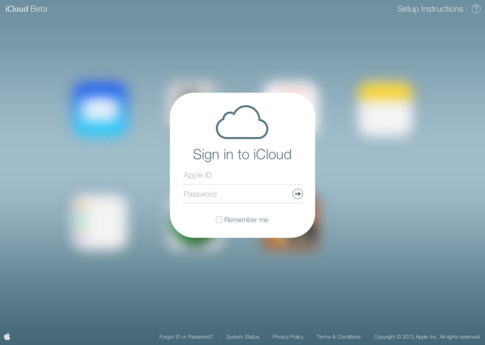
Task: Click the help question mark icon
Action: pos(476,9)
